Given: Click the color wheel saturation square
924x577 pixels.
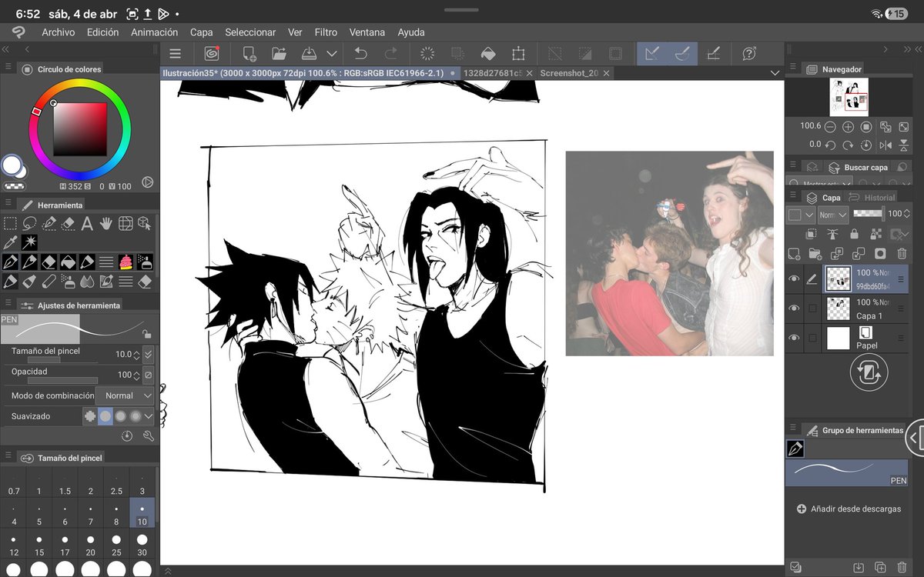Looking at the screenshot, I should click(x=79, y=129).
